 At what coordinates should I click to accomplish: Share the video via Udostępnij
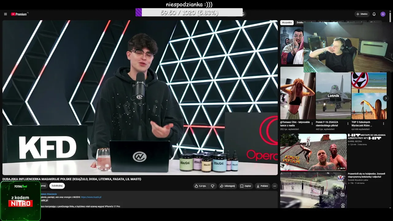228,186
